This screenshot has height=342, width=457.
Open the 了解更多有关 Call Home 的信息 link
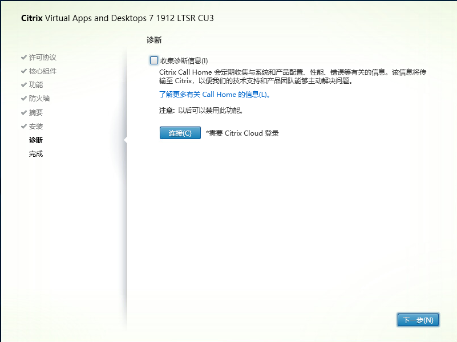coord(215,95)
